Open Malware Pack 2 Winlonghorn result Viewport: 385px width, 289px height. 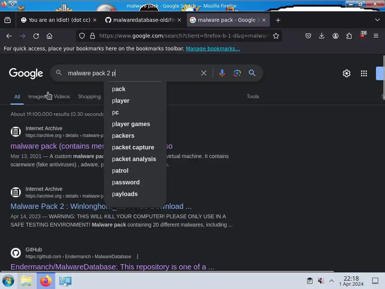(x=101, y=206)
